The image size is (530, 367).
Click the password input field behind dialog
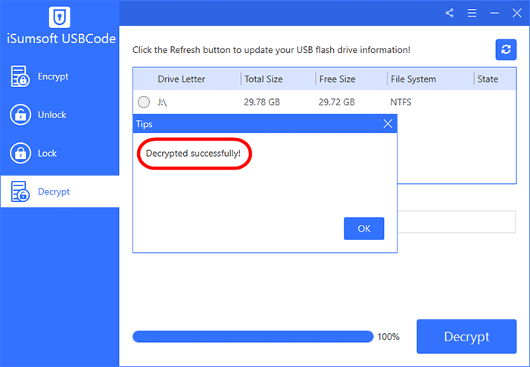click(457, 222)
